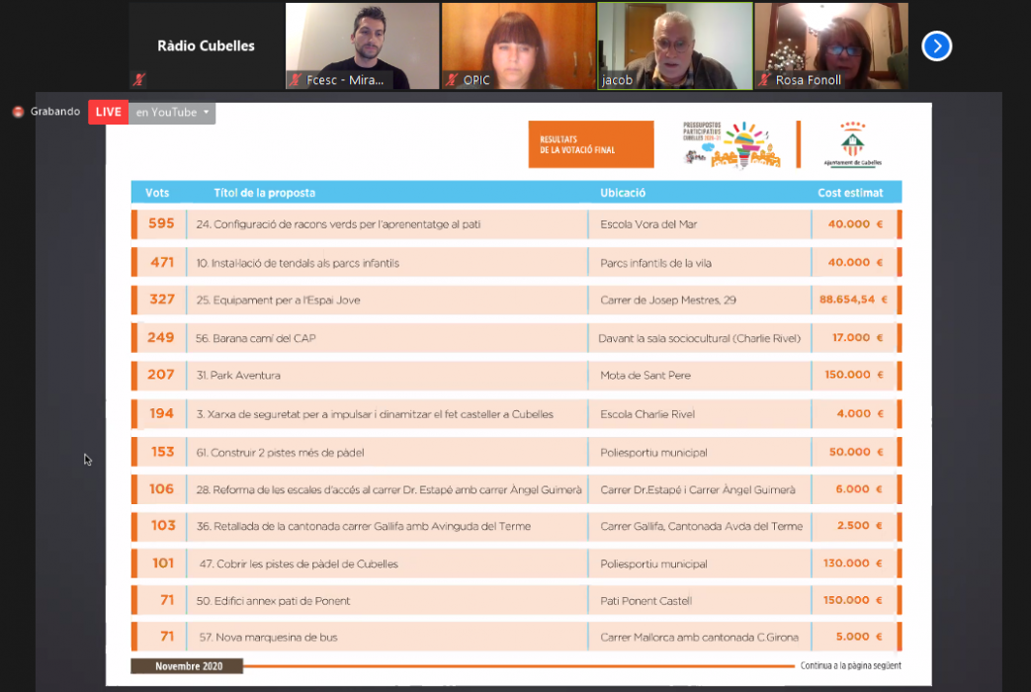This screenshot has width=1031, height=692.
Task: Click vote count 103
Action: [x=163, y=525]
